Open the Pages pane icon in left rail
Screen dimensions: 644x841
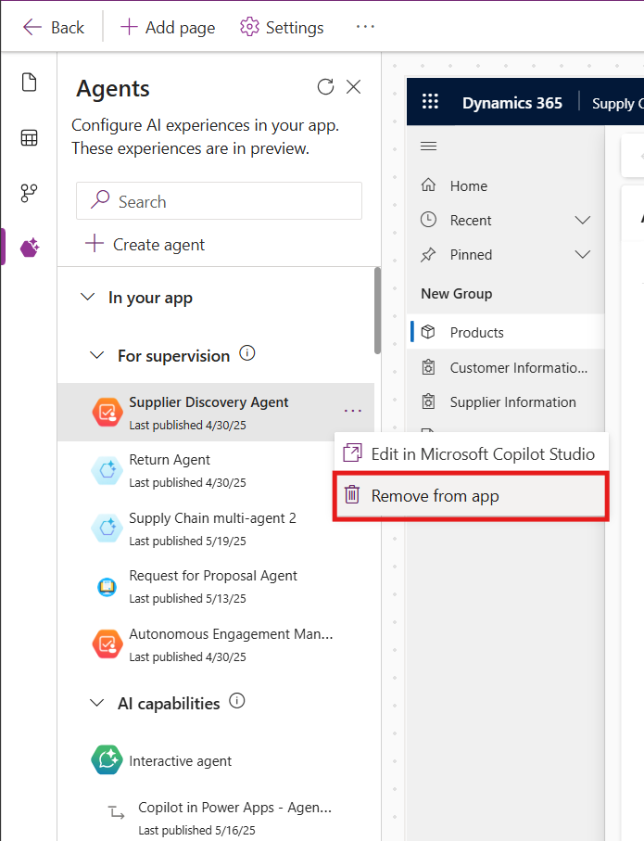click(29, 83)
